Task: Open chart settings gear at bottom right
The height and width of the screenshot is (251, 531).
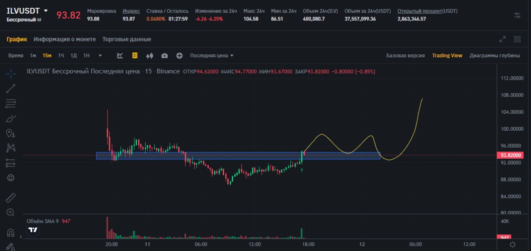Action: (x=513, y=245)
